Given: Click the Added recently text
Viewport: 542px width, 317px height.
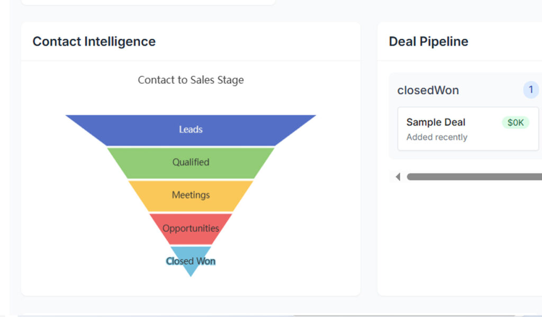Looking at the screenshot, I should pos(437,137).
